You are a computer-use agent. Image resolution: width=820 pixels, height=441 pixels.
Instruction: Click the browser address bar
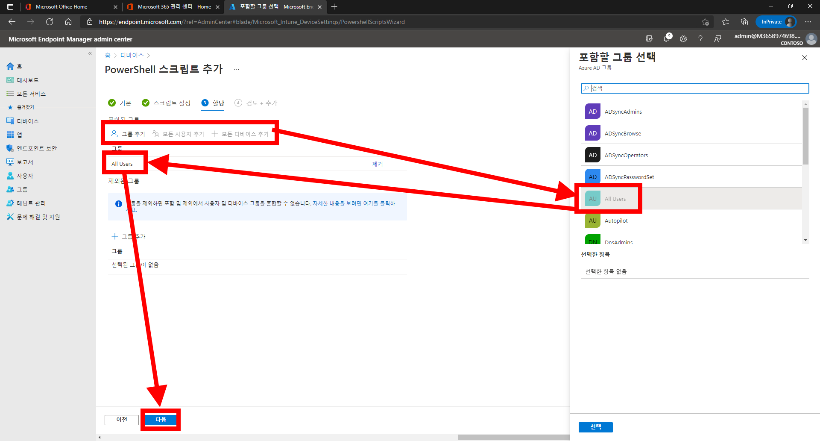(397, 22)
